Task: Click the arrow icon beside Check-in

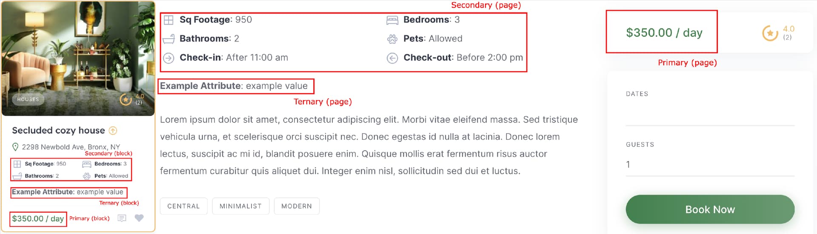Action: click(x=169, y=58)
